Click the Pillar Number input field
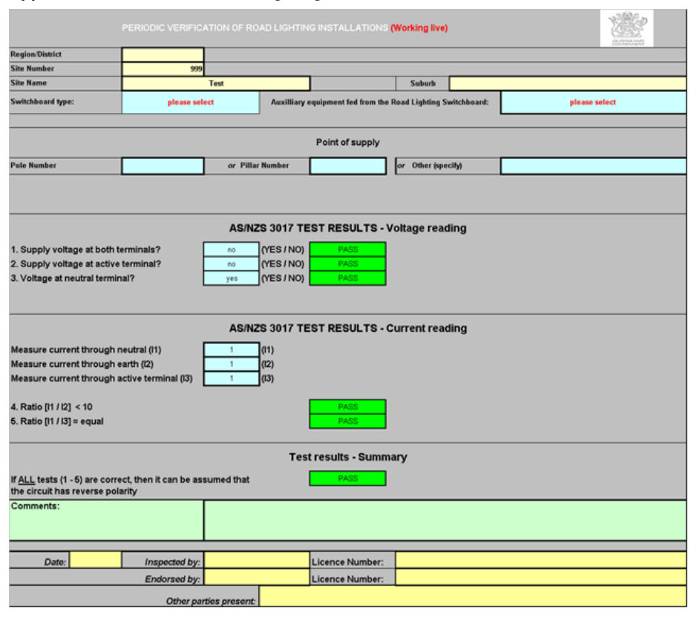 click(x=347, y=166)
